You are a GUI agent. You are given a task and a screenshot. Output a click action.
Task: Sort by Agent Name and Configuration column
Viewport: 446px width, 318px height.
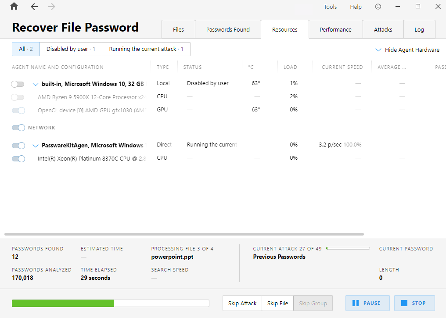pyautogui.click(x=58, y=68)
